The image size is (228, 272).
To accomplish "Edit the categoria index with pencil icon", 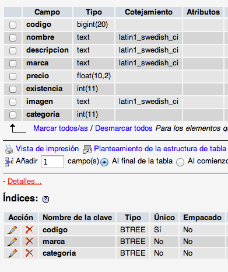I will [x=12, y=253].
